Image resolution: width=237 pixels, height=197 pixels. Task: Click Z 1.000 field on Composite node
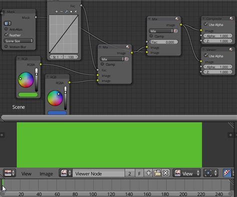pyautogui.click(x=217, y=41)
